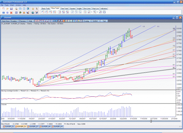183x133 pixels.
Task: Click the green line chart style icon
Action: pyautogui.click(x=71, y=21)
